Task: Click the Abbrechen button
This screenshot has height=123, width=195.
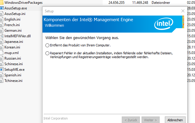Action: pos(175,120)
